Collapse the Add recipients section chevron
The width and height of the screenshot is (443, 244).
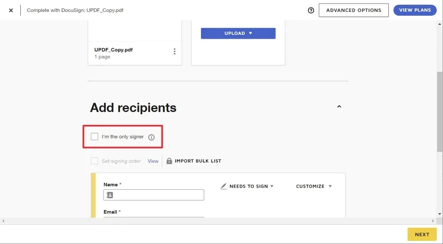(339, 106)
